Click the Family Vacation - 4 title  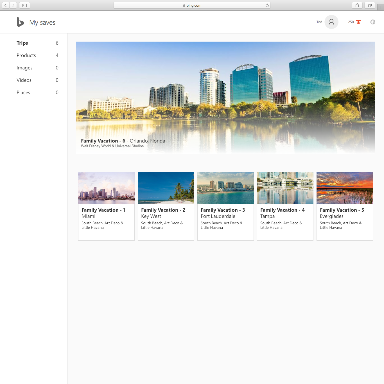coord(283,210)
